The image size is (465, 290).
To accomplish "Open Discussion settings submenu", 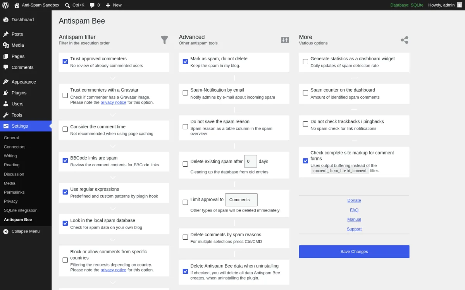I will [x=14, y=174].
